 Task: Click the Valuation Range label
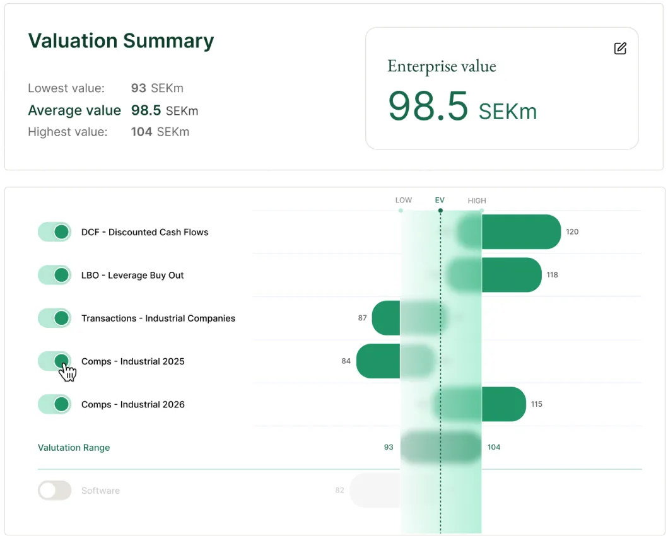click(x=73, y=447)
